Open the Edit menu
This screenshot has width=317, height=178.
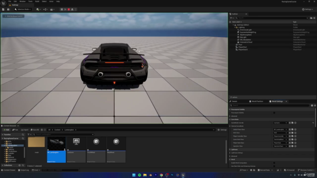point(15,1)
